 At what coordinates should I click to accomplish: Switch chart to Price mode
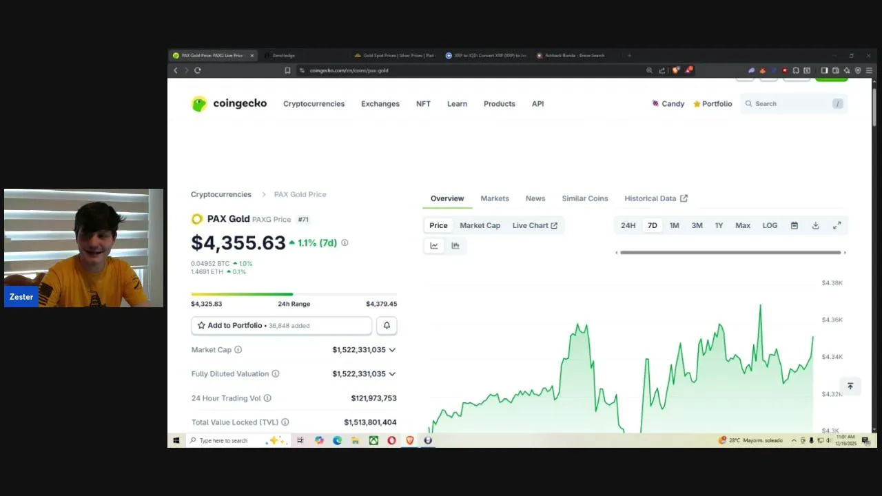438,225
